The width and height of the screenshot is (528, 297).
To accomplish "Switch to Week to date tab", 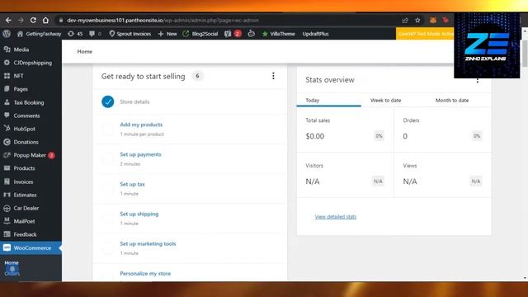I will pos(386,101).
